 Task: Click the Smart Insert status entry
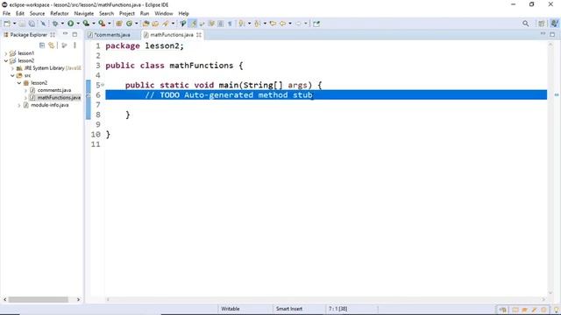[x=288, y=309]
